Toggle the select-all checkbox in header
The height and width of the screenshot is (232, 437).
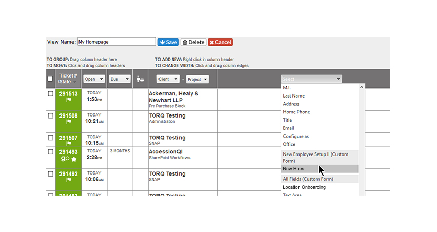(50, 79)
